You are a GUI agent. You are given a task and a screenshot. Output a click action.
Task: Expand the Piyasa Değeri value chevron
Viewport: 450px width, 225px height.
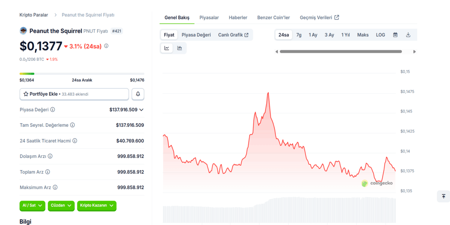click(141, 110)
